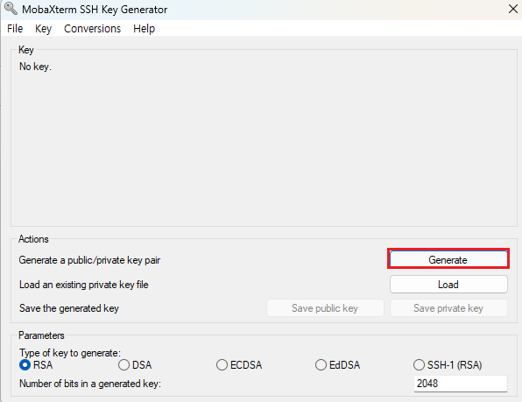Close the SSH Key Generator window
The height and width of the screenshot is (402, 522).
pyautogui.click(x=513, y=9)
